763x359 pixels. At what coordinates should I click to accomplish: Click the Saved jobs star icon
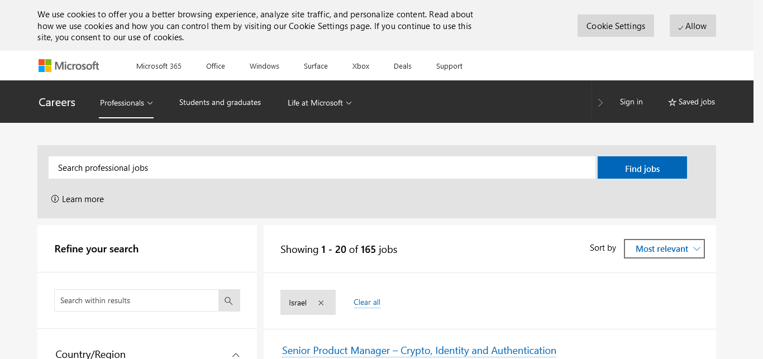(672, 102)
